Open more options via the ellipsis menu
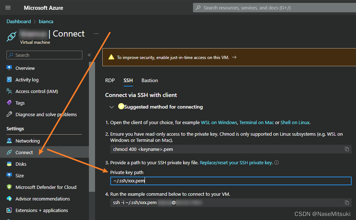Viewport: 356px width, 220px height. click(96, 33)
